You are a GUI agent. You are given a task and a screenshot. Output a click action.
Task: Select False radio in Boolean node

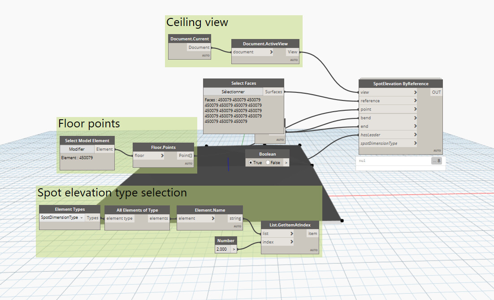(268, 163)
